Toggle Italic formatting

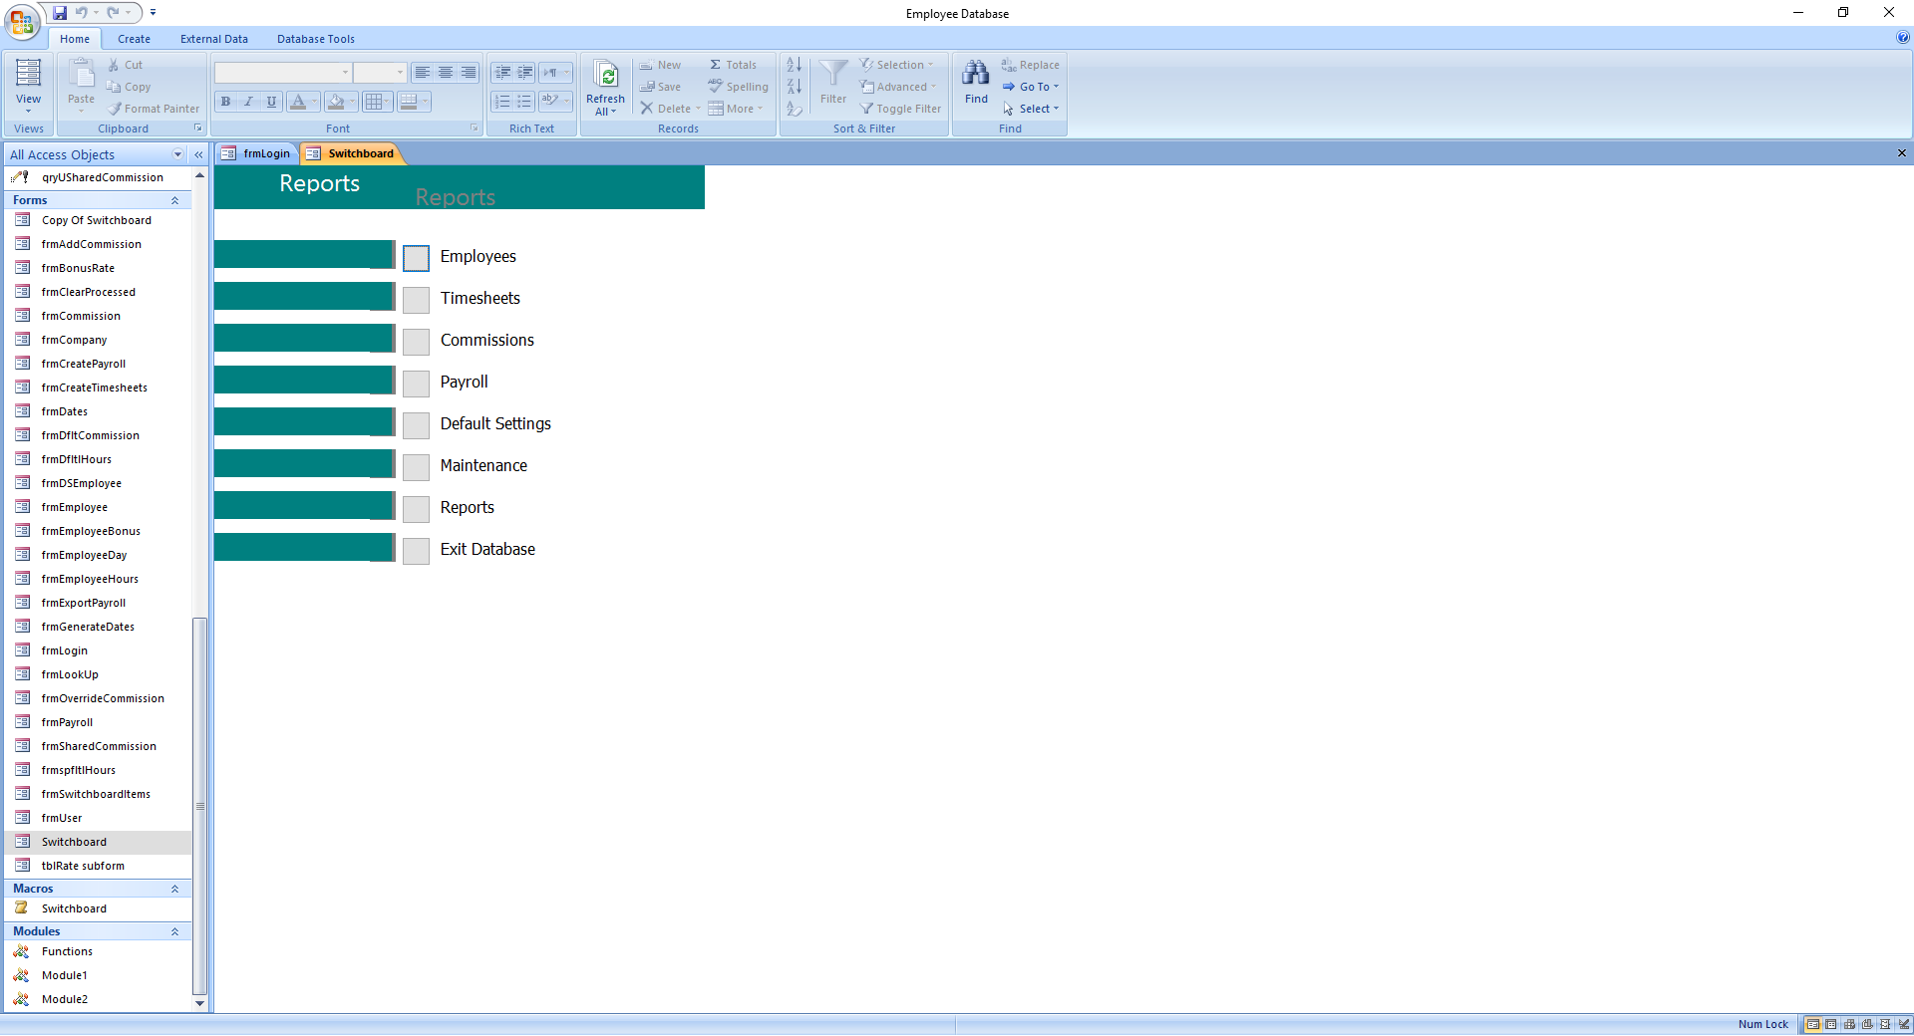(248, 102)
